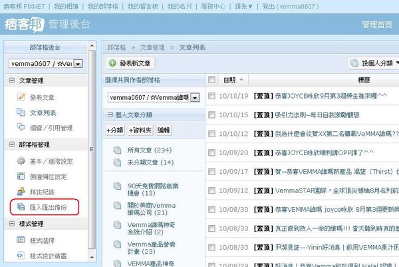The width and height of the screenshot is (399, 267).
Task: Click the 側邊欄位設定 layout icon
Action: pos(21,176)
